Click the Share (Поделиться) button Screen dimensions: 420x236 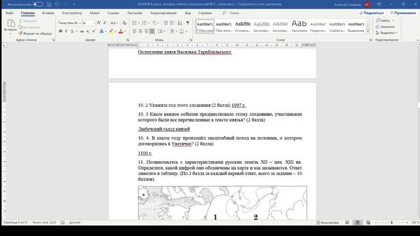(x=371, y=13)
